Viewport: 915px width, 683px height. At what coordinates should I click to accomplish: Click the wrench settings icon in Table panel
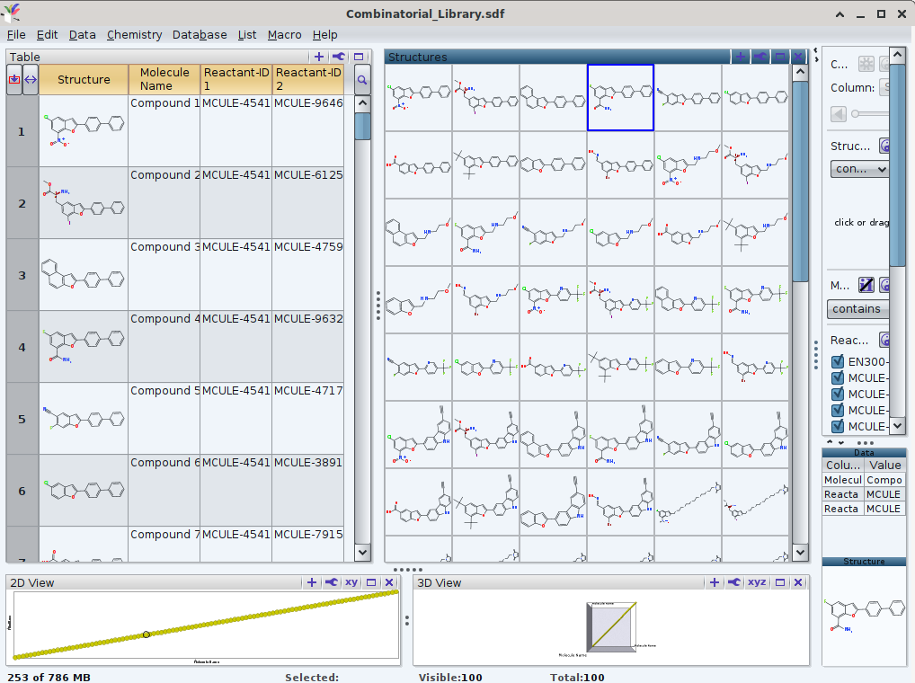coord(339,57)
